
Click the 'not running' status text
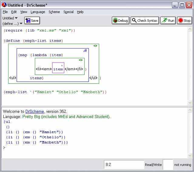(x=182, y=165)
